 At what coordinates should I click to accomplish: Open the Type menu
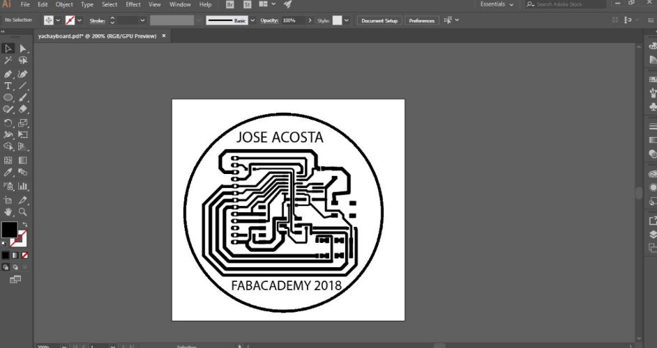(87, 5)
